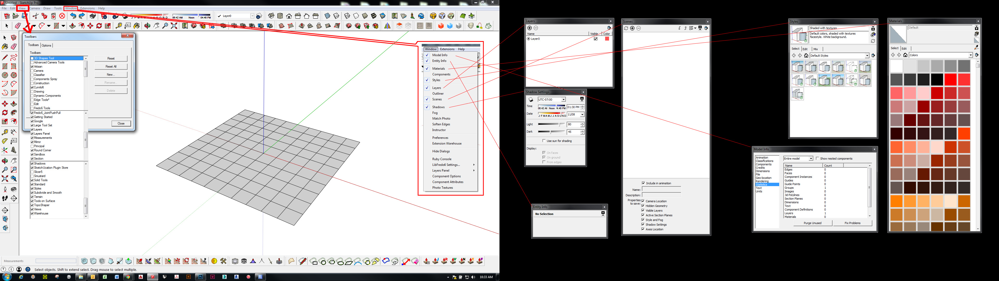The width and height of the screenshot is (999, 281).
Task: Click Close in the Toolbars dialog
Action: point(121,123)
